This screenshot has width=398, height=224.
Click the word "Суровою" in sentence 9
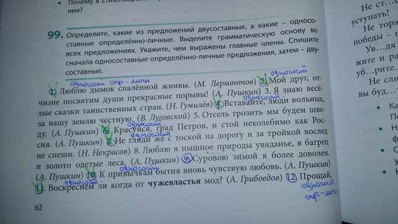click(x=210, y=158)
